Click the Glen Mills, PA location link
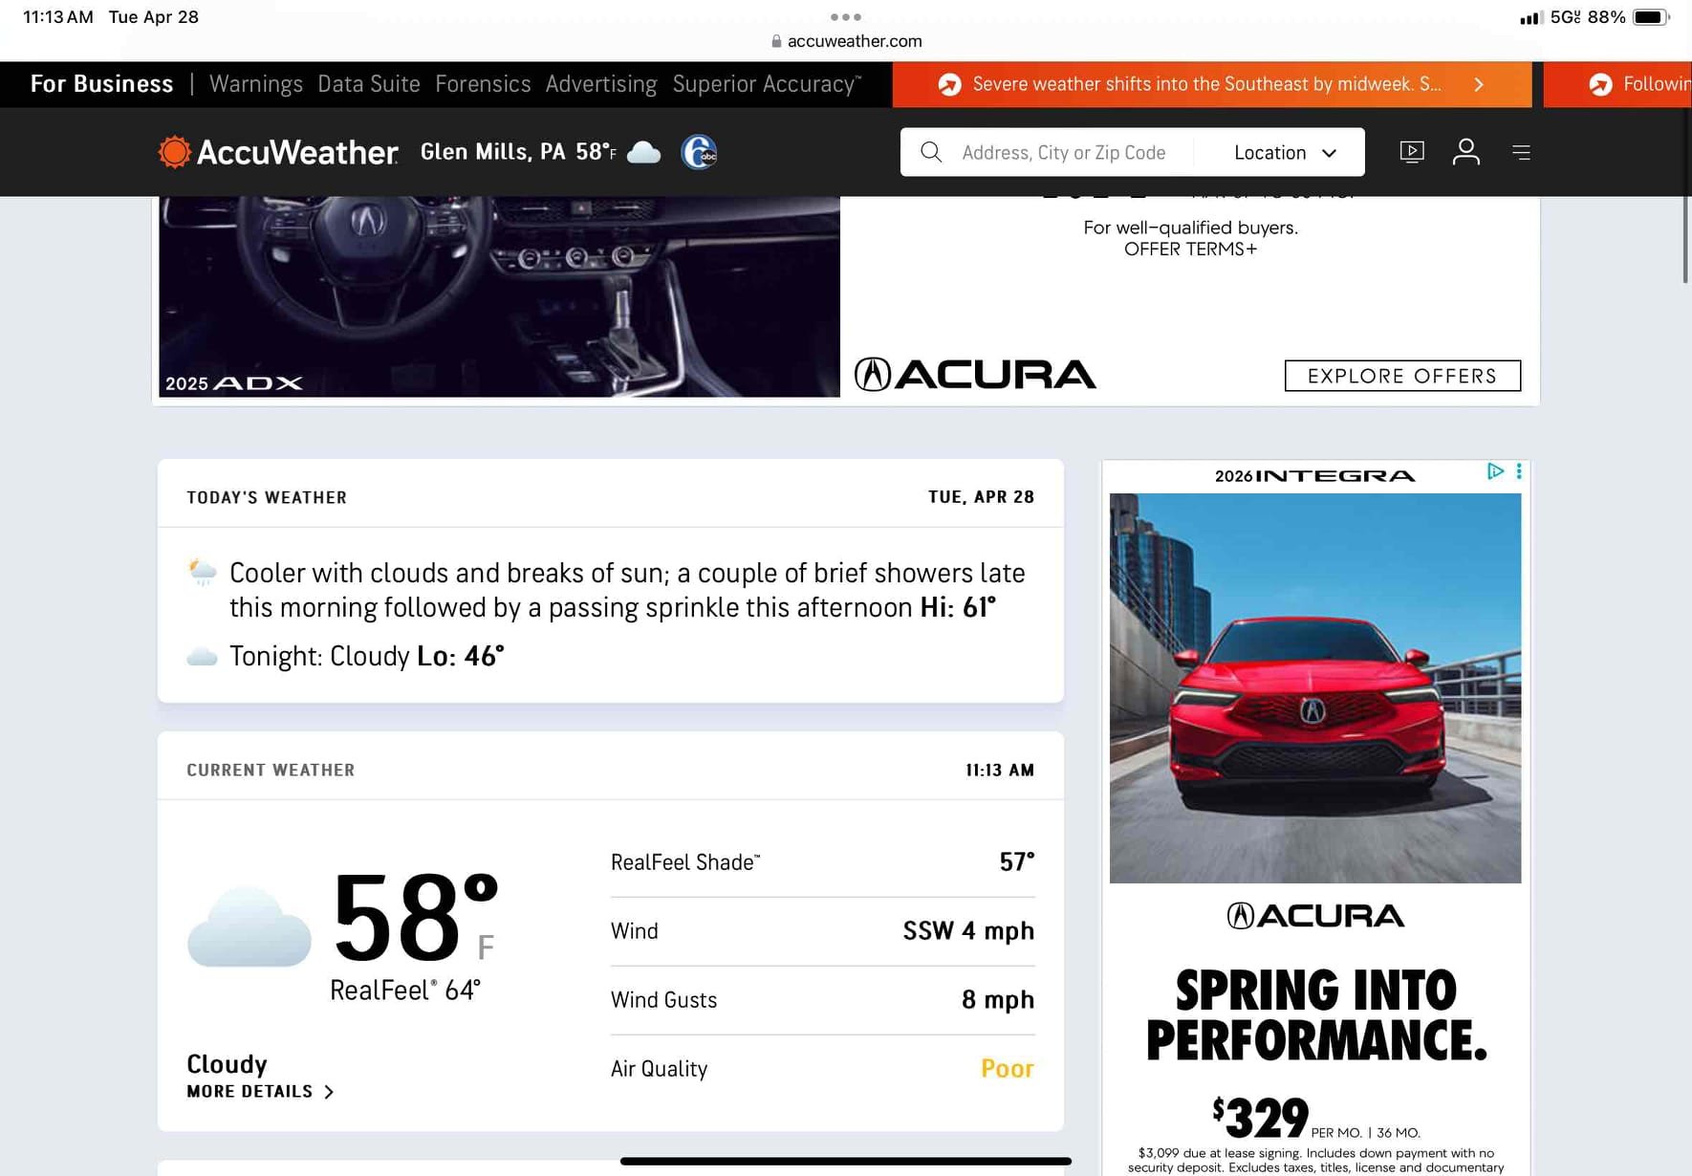 [x=492, y=152]
